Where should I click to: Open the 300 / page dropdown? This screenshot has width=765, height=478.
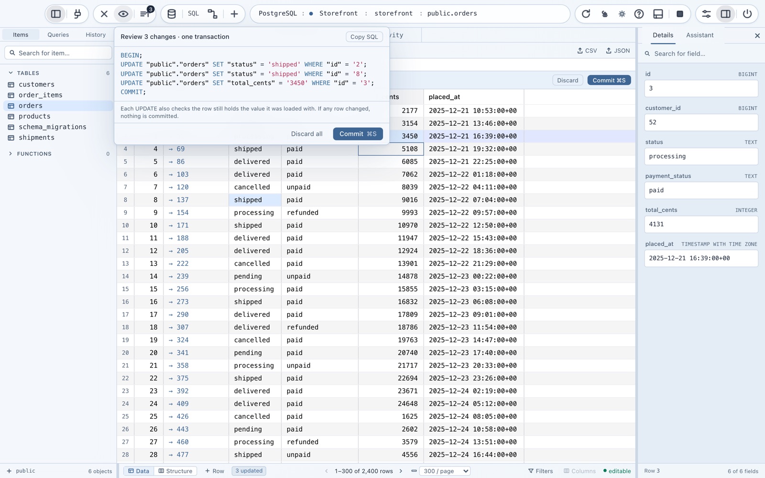445,471
